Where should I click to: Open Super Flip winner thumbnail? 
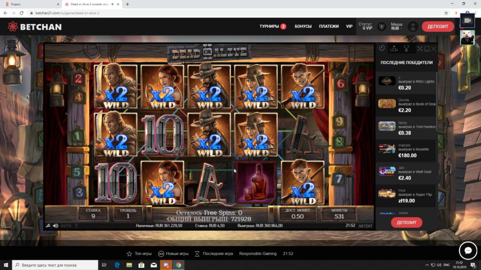click(387, 193)
